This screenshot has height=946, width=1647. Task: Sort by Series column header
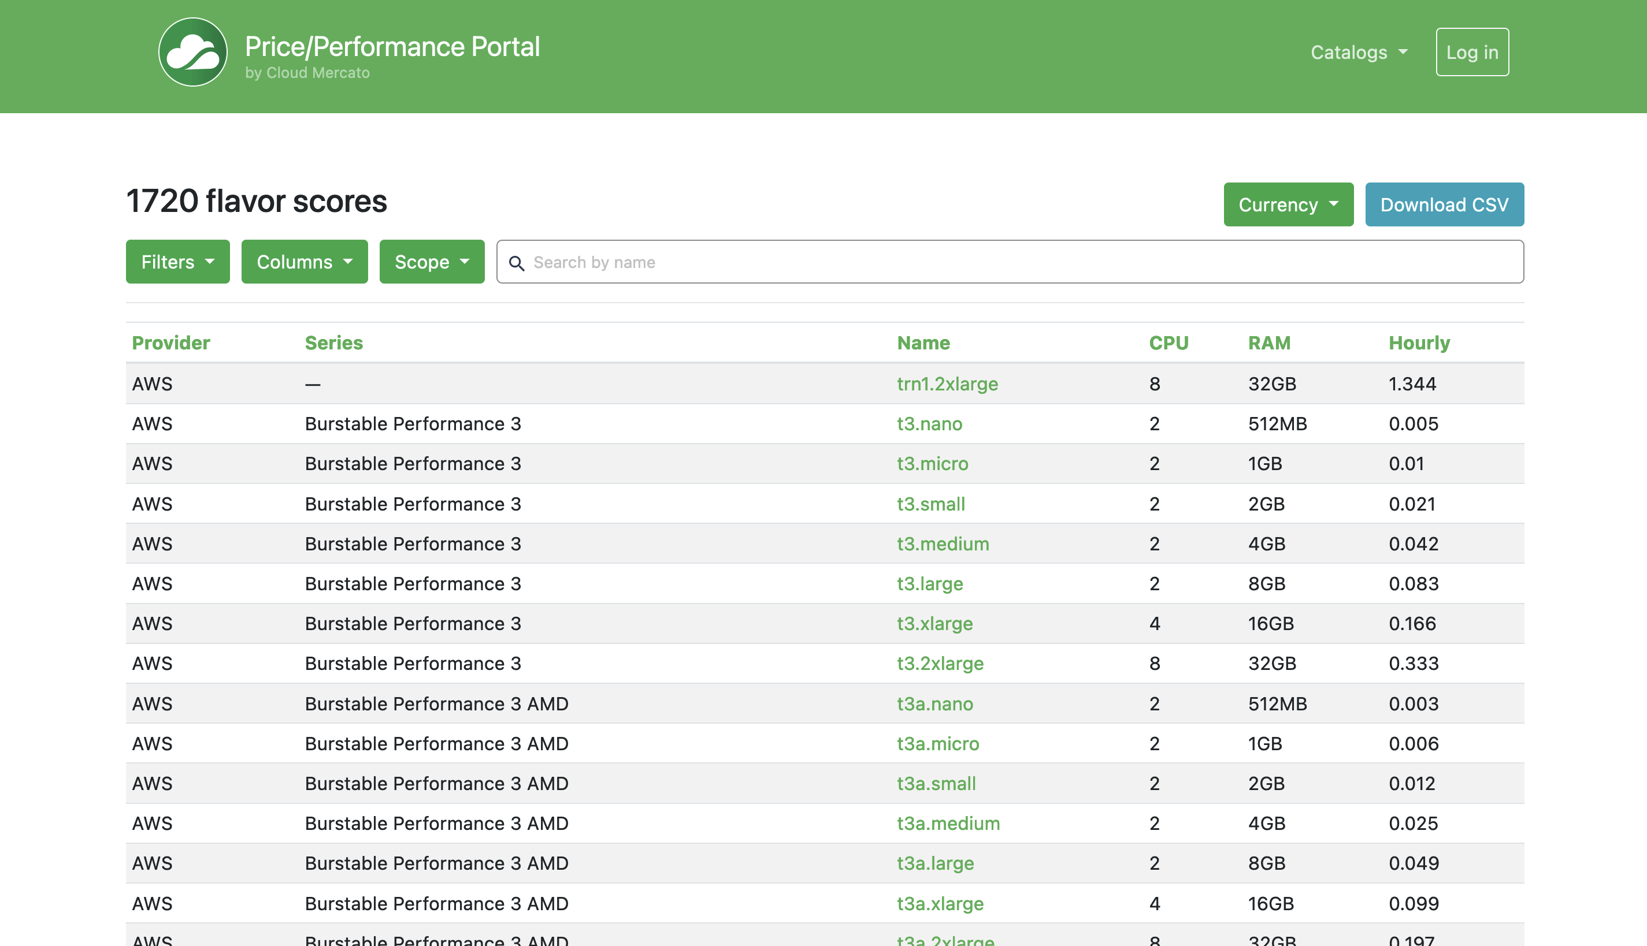click(x=334, y=342)
